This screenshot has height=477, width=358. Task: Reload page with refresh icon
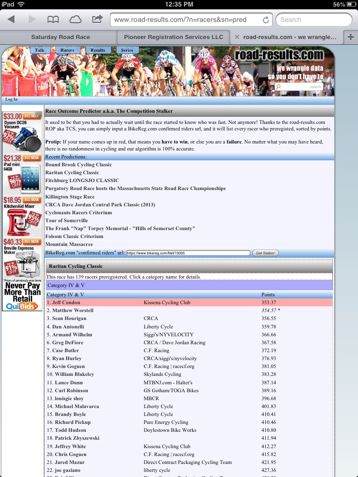pos(266,20)
